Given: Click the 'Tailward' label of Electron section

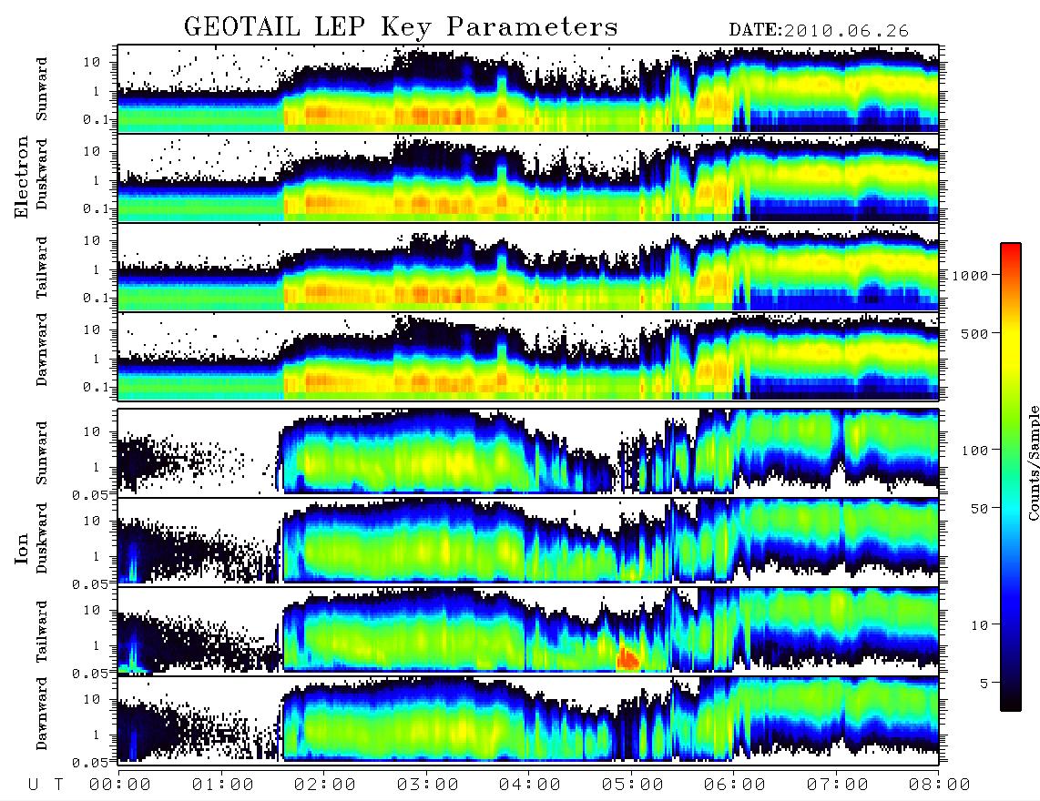Looking at the screenshot, I should [x=42, y=268].
